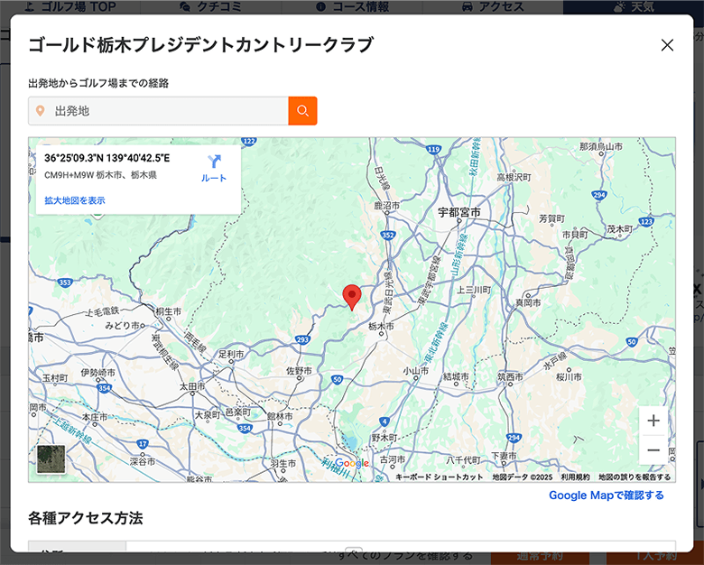Click route 353 shield on map
This screenshot has height=565, width=704.
(65, 282)
